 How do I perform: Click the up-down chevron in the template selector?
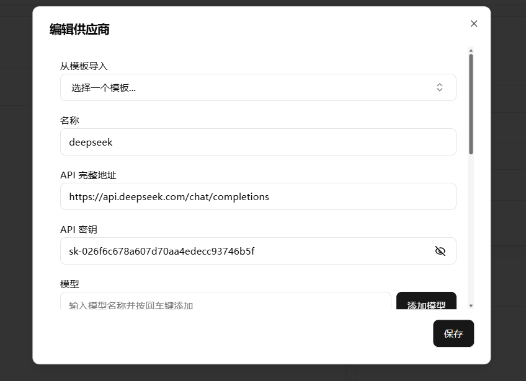439,87
